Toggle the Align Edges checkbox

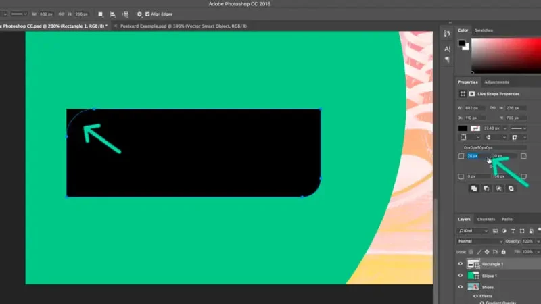pyautogui.click(x=147, y=14)
